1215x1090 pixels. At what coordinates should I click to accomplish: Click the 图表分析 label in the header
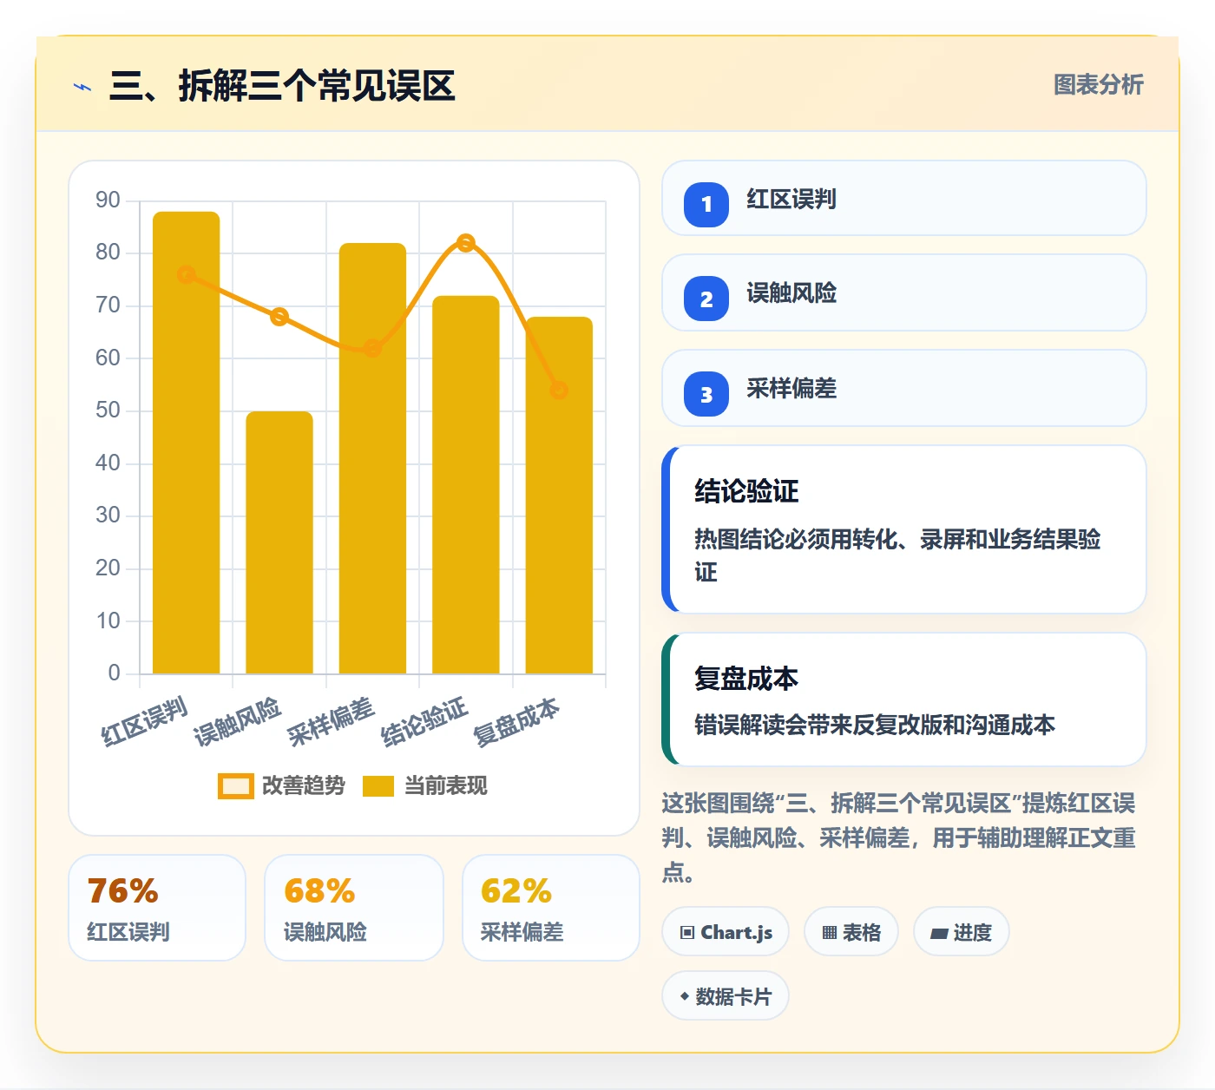click(1099, 85)
